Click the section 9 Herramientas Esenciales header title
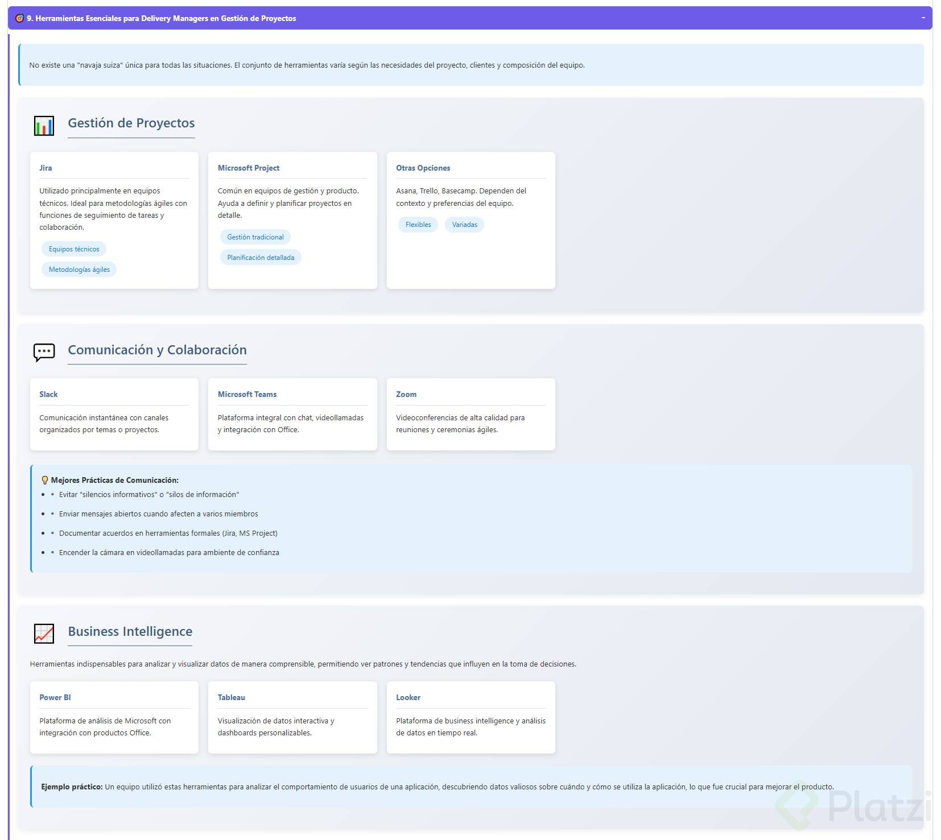 162,18
